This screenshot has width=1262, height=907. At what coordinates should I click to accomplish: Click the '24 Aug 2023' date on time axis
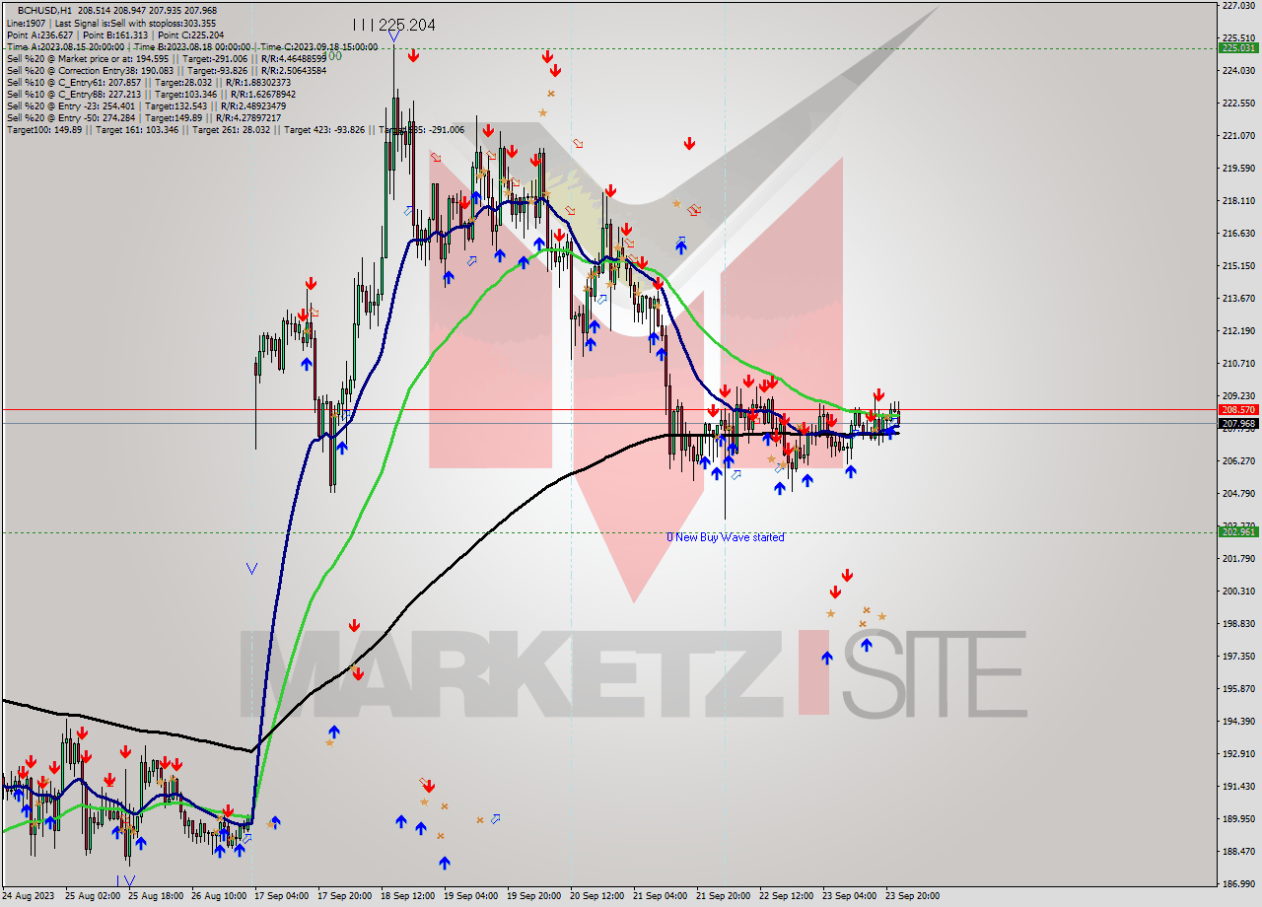click(x=30, y=897)
